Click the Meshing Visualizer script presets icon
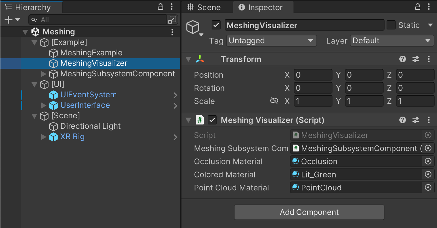This screenshot has height=228, width=437. coord(415,120)
